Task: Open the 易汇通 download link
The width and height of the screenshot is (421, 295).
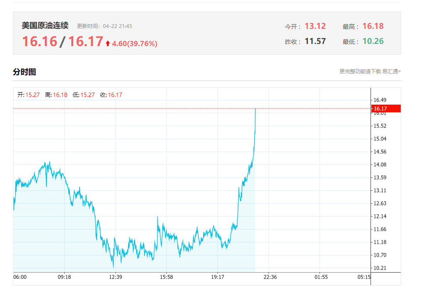Action: coord(370,71)
